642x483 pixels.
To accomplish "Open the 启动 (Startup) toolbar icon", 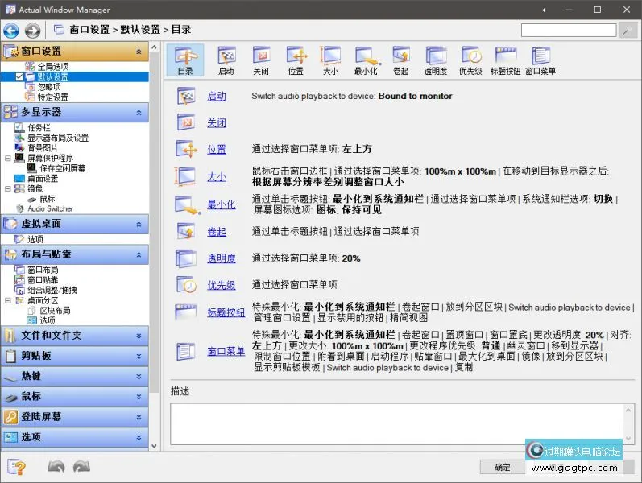I will point(226,60).
